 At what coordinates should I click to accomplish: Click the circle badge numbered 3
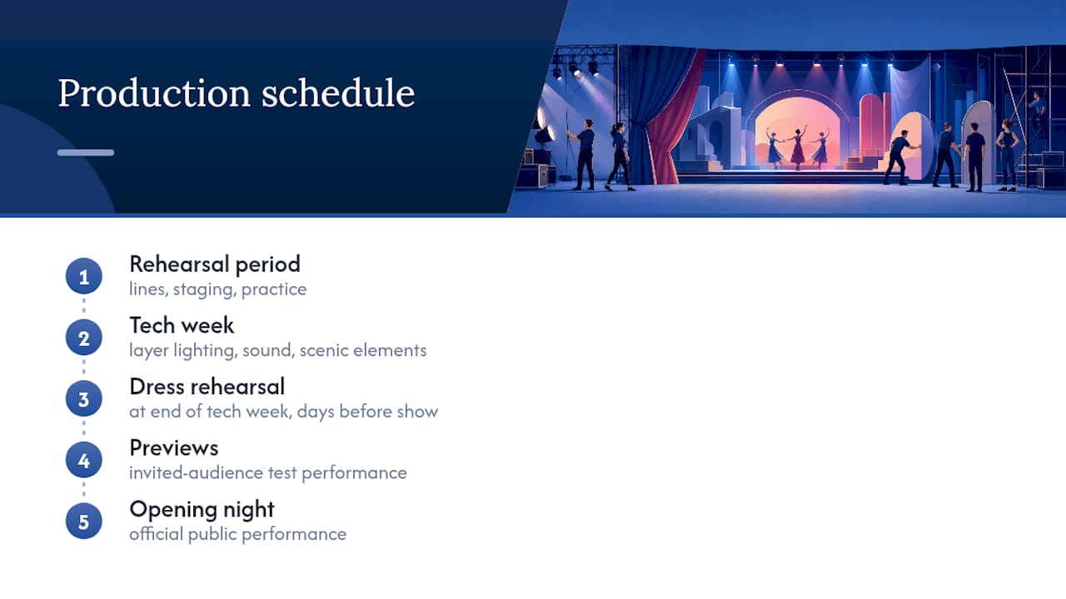coord(83,399)
